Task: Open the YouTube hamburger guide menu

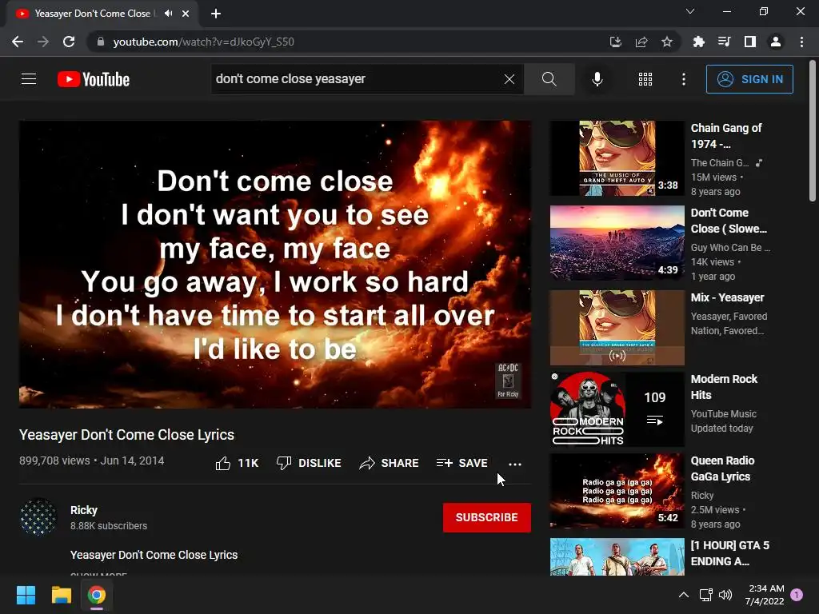Action: pyautogui.click(x=29, y=79)
